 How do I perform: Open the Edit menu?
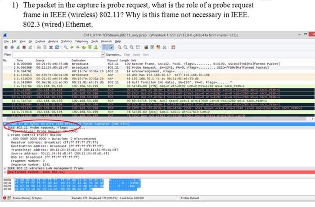14,41
